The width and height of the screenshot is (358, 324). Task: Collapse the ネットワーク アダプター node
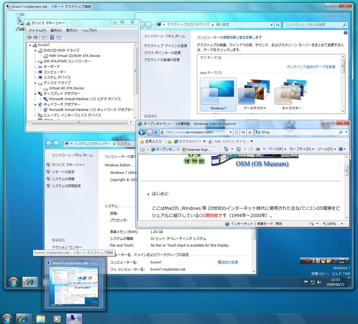point(35,105)
